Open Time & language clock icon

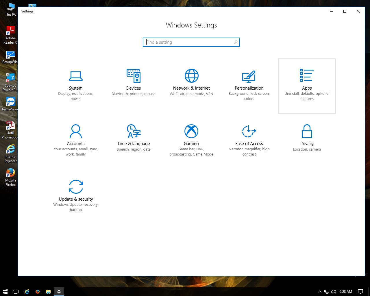[134, 131]
